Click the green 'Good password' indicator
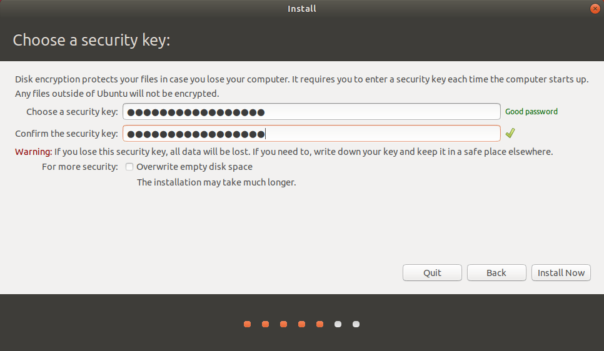 [x=531, y=112]
